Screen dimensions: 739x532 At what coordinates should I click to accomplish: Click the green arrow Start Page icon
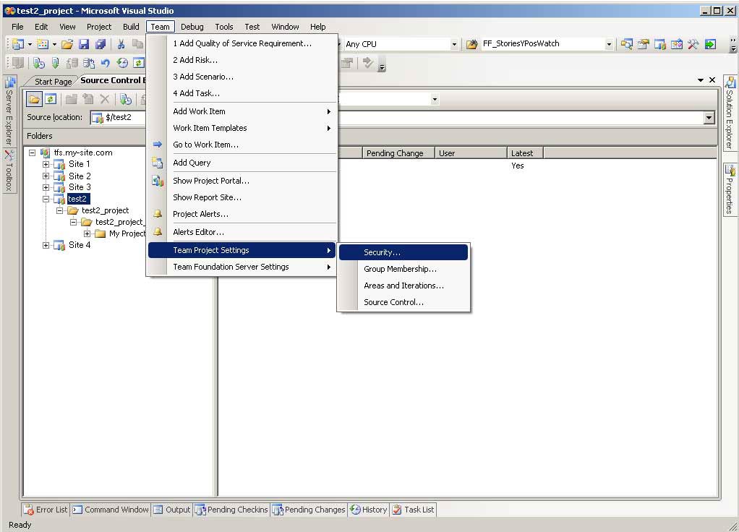point(710,44)
